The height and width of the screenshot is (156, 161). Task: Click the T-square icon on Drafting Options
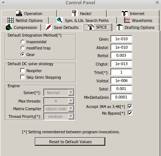pyautogui.click(x=120, y=27)
